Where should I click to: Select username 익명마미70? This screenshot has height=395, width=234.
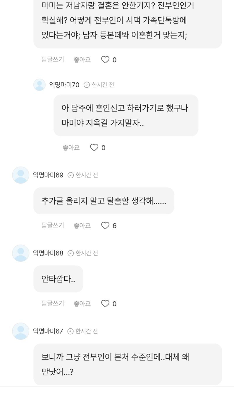(64, 85)
